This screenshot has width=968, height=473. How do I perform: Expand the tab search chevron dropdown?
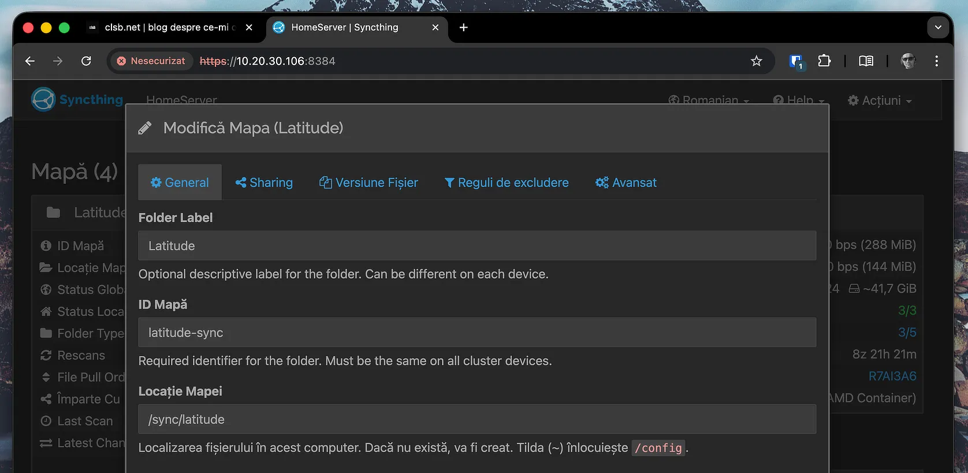[938, 28]
